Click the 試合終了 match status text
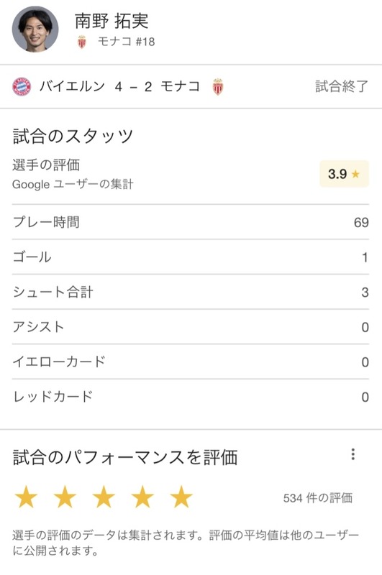Image resolution: width=382 pixels, height=575 pixels. pyautogui.click(x=342, y=86)
